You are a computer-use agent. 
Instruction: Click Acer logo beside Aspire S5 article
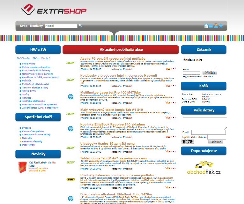[70, 147]
